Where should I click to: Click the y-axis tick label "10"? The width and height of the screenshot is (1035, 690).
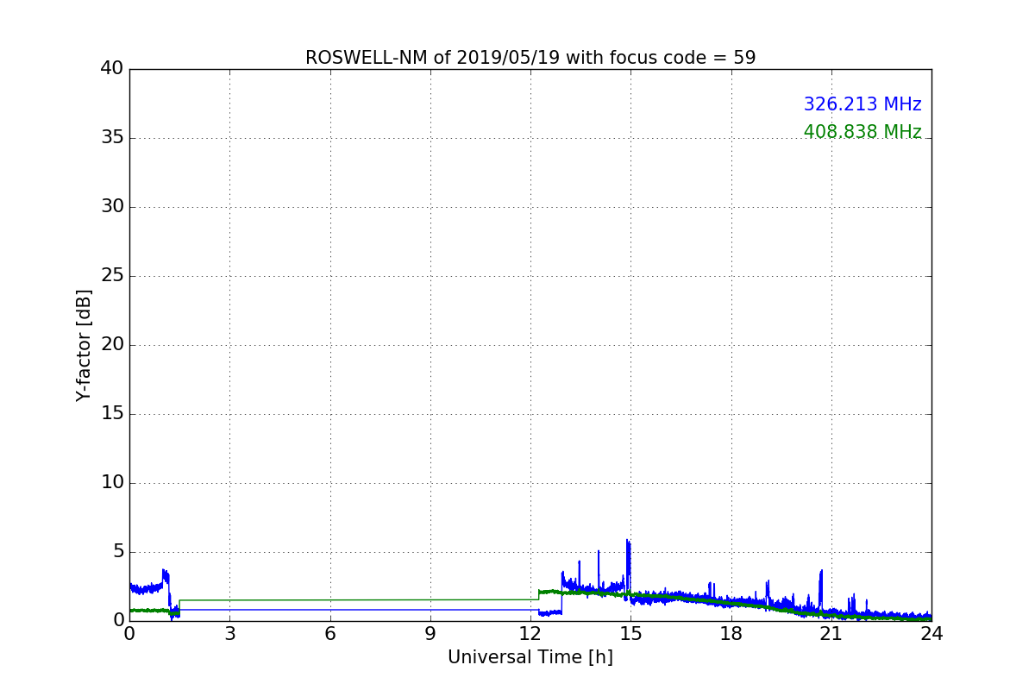[112, 483]
